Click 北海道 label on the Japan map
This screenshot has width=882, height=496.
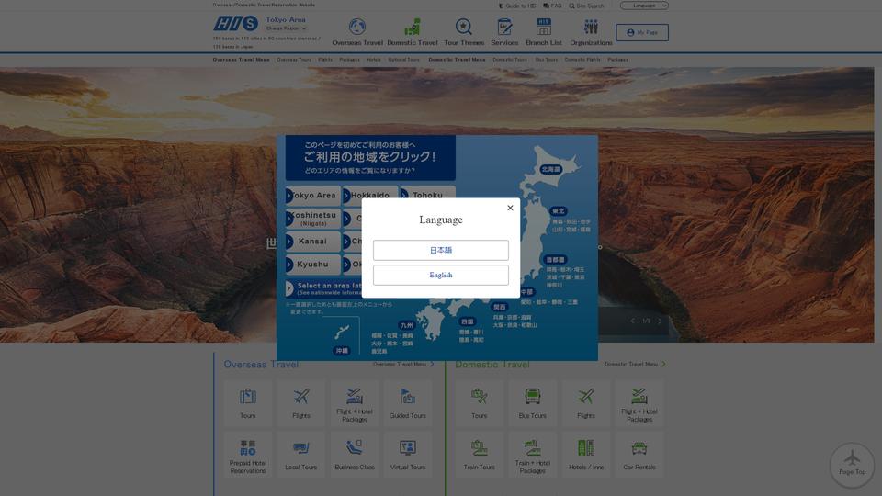(x=550, y=169)
